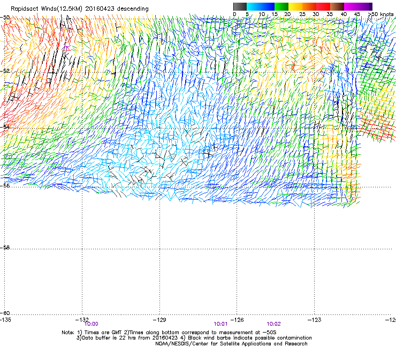Select the '20' legend tick label
Screen dimensions: 396x347
(x=287, y=14)
